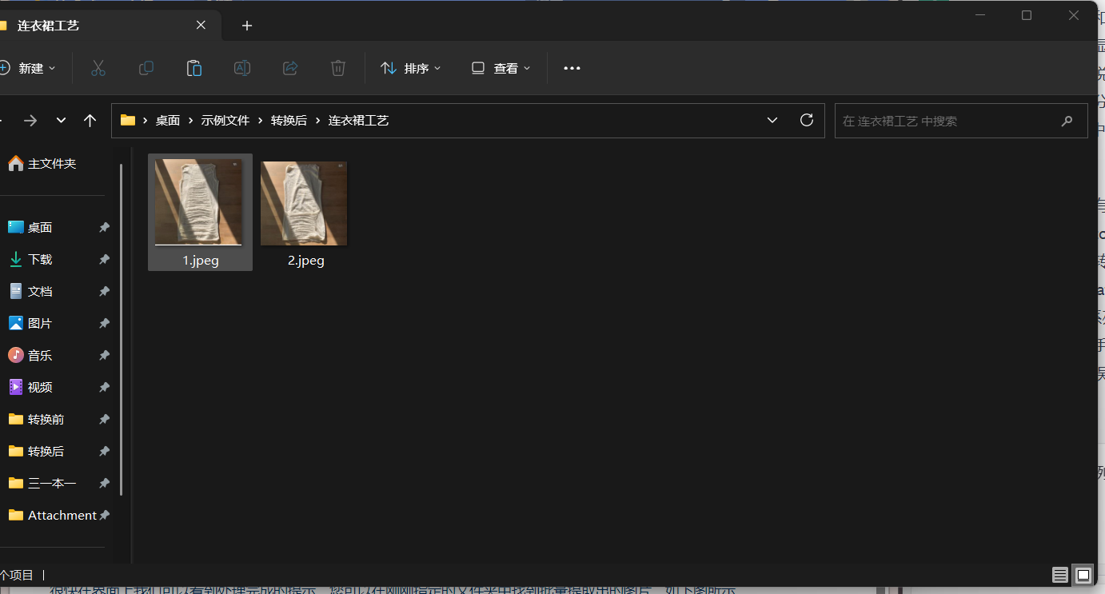
Task: Unpin 图片 from the sidebar
Action: [103, 323]
